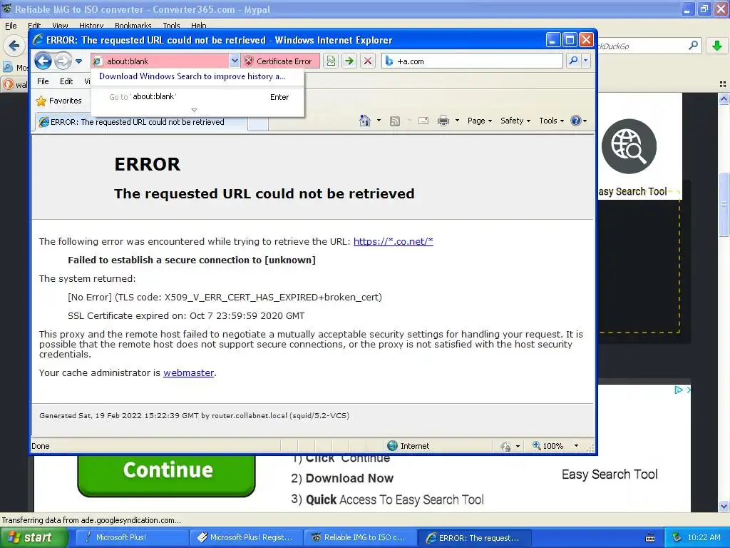Click the Print icon
The image size is (730, 548).
click(443, 121)
